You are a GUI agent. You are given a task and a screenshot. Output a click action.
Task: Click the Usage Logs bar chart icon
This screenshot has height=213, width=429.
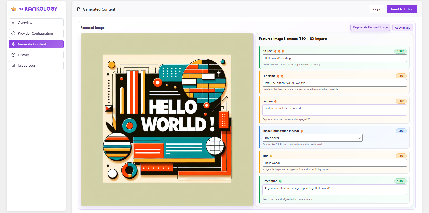(13, 66)
